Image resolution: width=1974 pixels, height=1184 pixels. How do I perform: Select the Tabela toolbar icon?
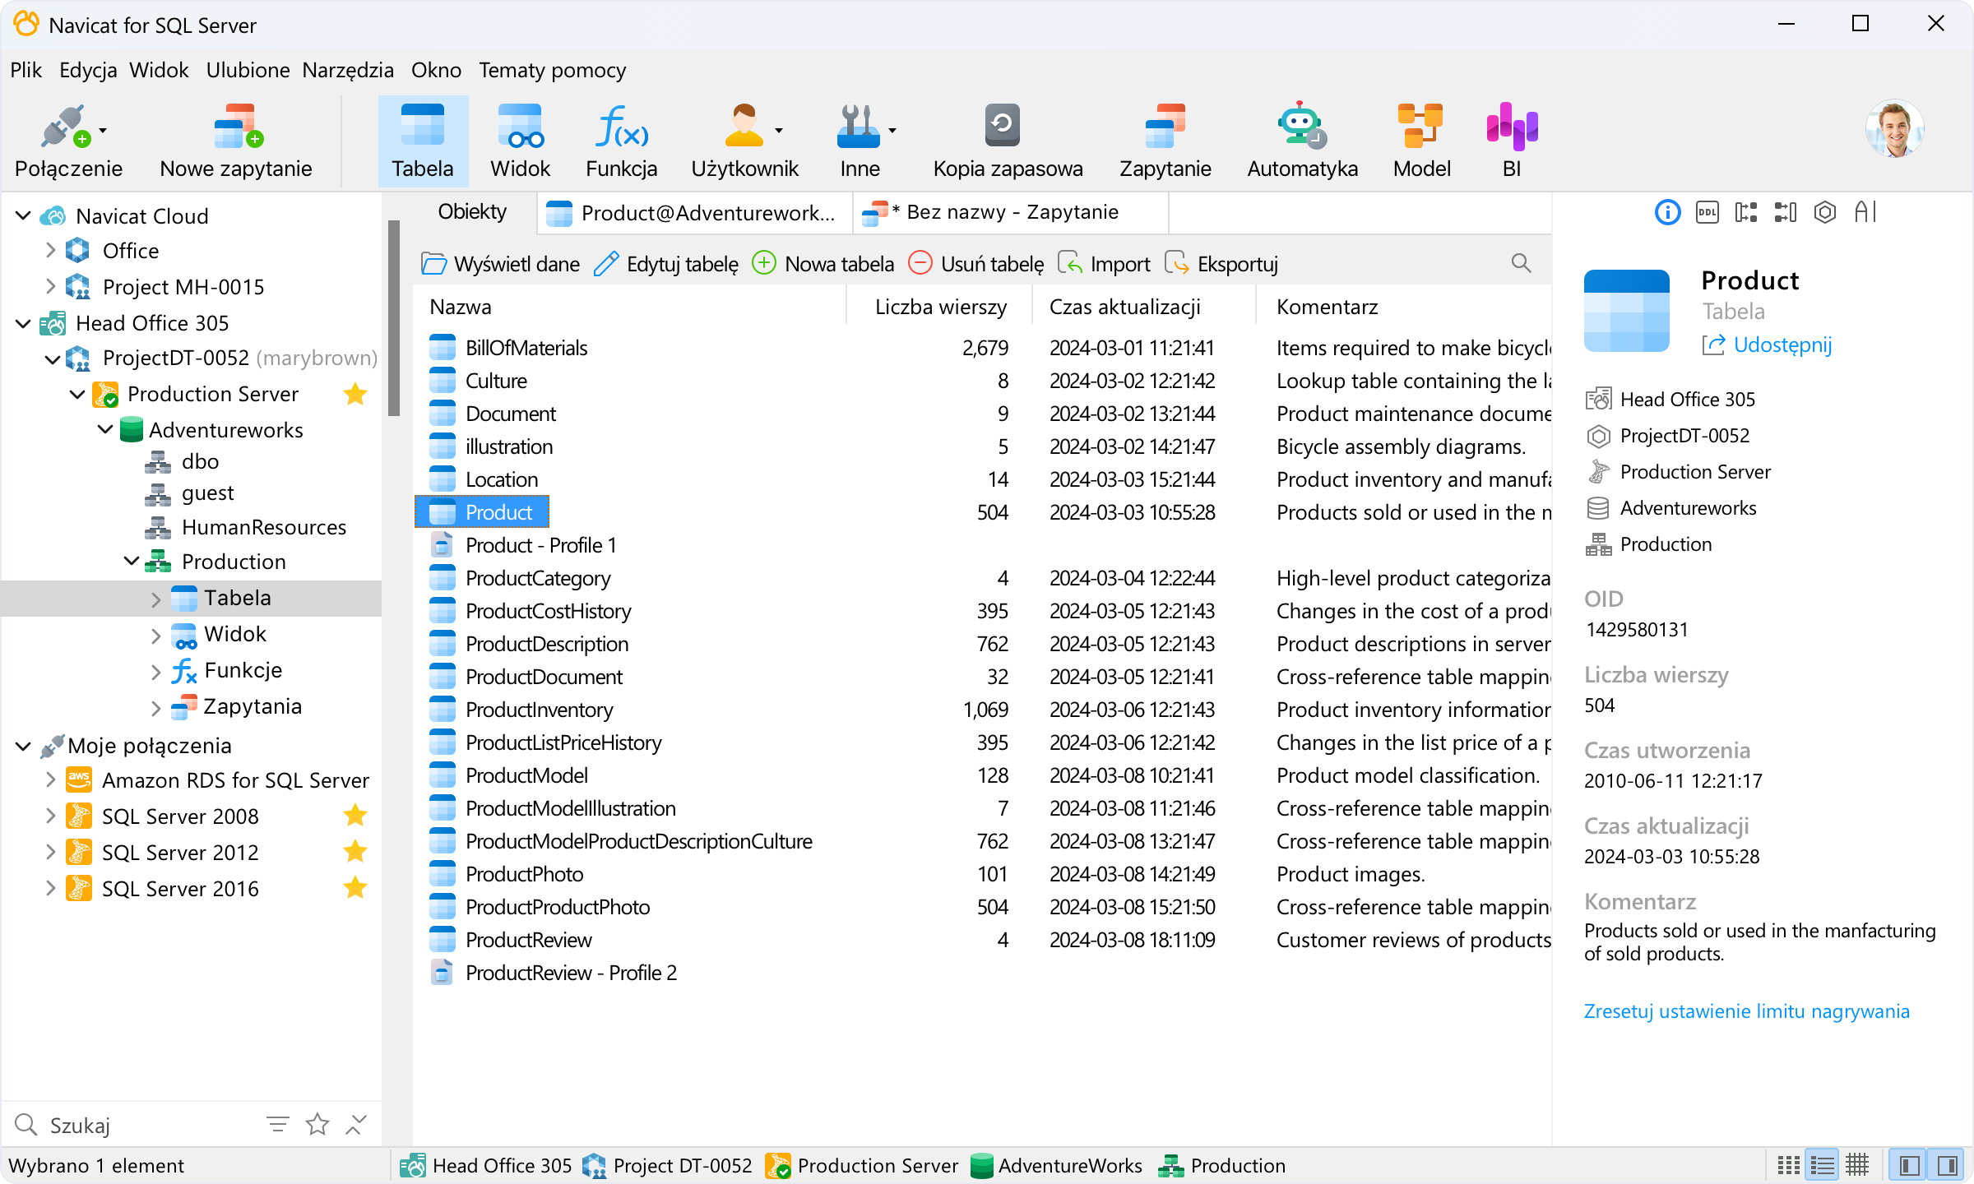coord(423,141)
